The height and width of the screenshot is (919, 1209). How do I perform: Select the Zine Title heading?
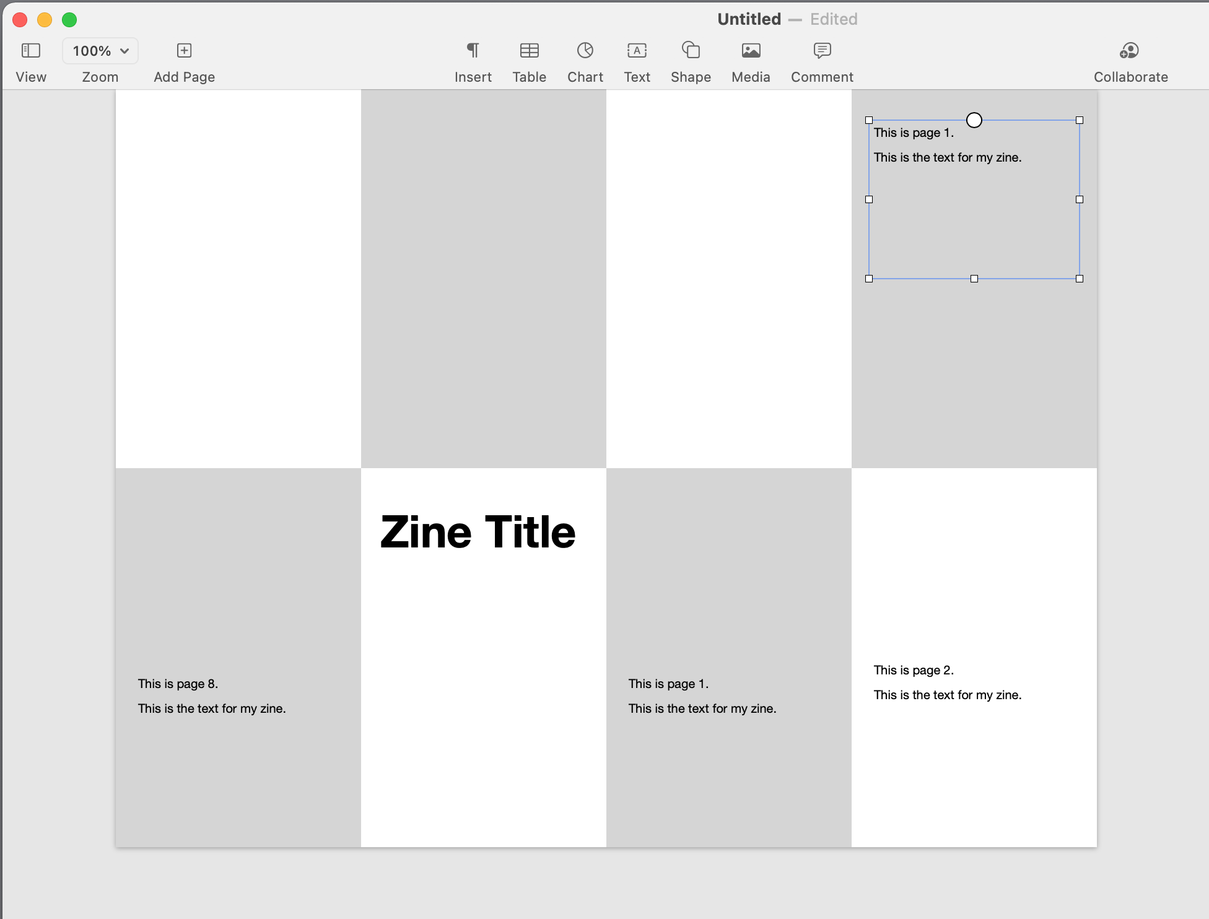[x=477, y=531]
